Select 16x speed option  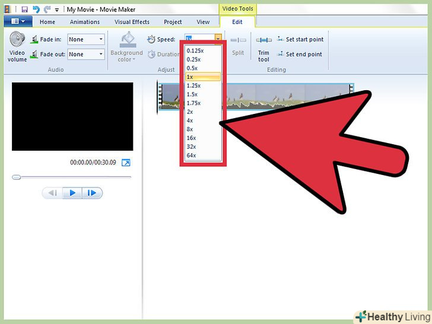pos(203,138)
